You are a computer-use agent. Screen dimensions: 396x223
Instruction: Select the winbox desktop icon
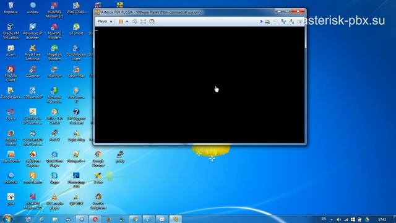[x=33, y=7]
